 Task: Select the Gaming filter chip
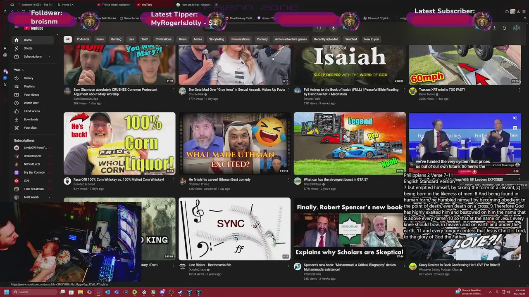coord(116,39)
